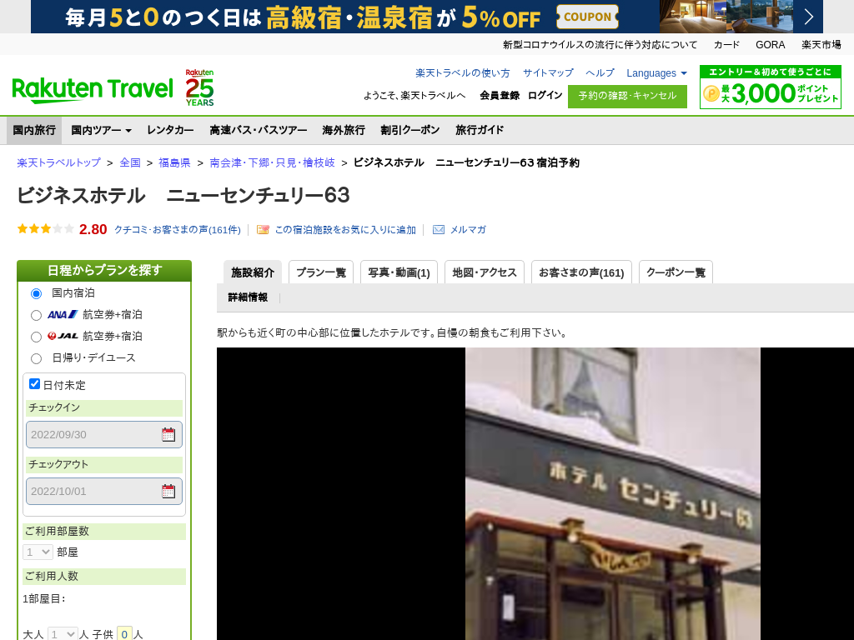
Task: Click the 全国 breadcrumb link
Action: (130, 162)
